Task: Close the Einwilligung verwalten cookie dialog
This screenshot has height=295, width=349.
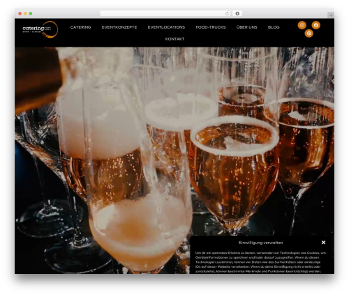Action: coord(323,243)
